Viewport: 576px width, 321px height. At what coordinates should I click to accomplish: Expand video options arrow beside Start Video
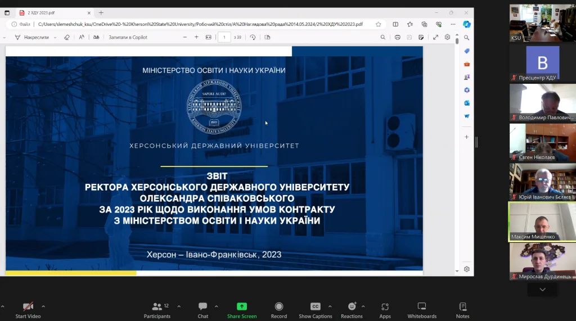[x=43, y=306]
